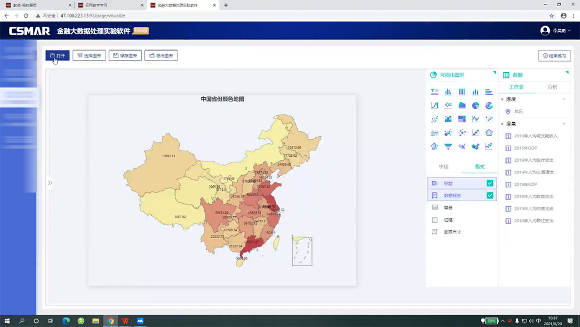The height and width of the screenshot is (327, 580).
Task: Toggle the 数据标签 data label checkbox
Action: click(490, 195)
